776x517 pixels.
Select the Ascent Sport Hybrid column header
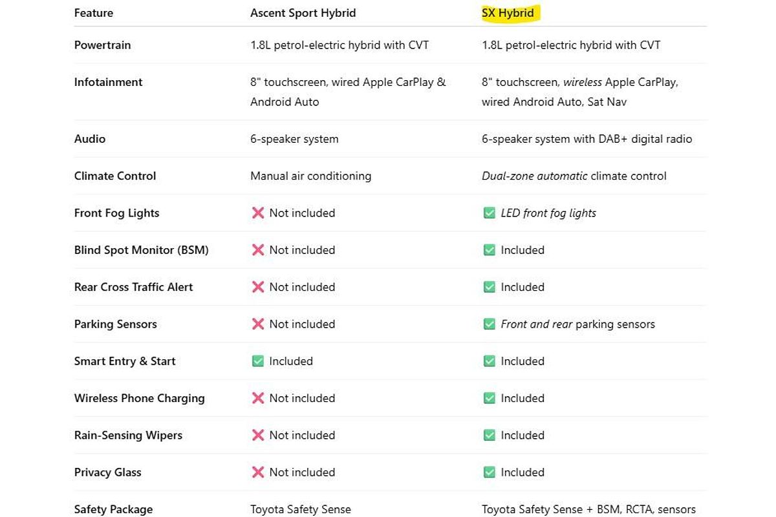[x=303, y=13]
